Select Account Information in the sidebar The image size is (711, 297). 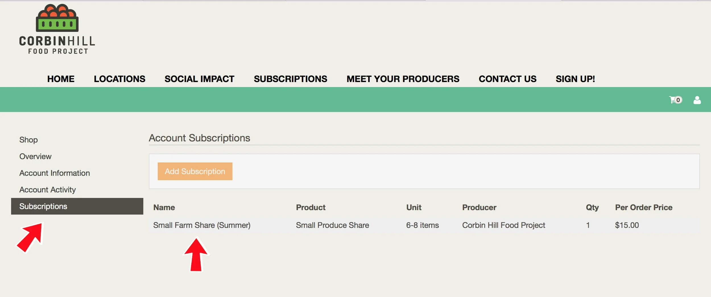(55, 173)
